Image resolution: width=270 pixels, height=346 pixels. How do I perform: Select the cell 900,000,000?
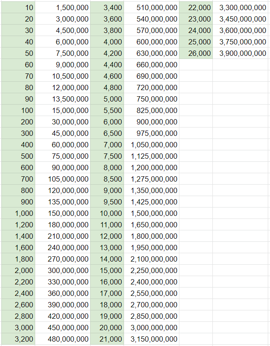[151, 122]
